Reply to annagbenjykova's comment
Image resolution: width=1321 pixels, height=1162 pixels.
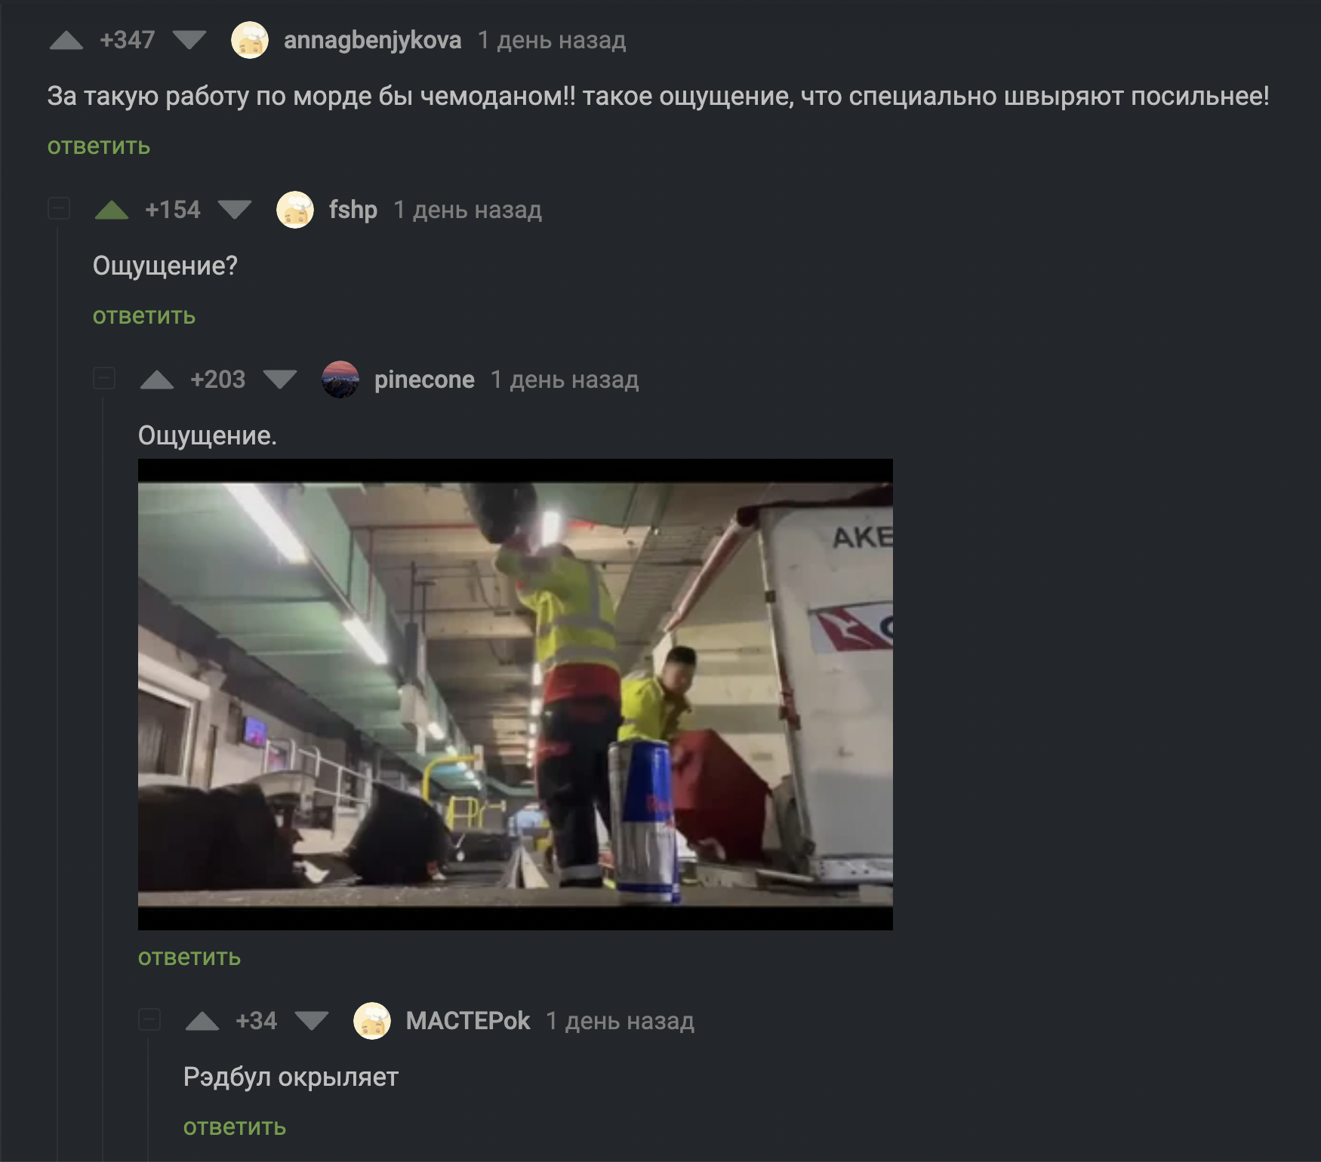[x=99, y=146]
